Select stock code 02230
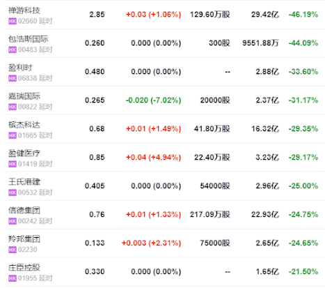The image size is (325, 288). pos(27,250)
